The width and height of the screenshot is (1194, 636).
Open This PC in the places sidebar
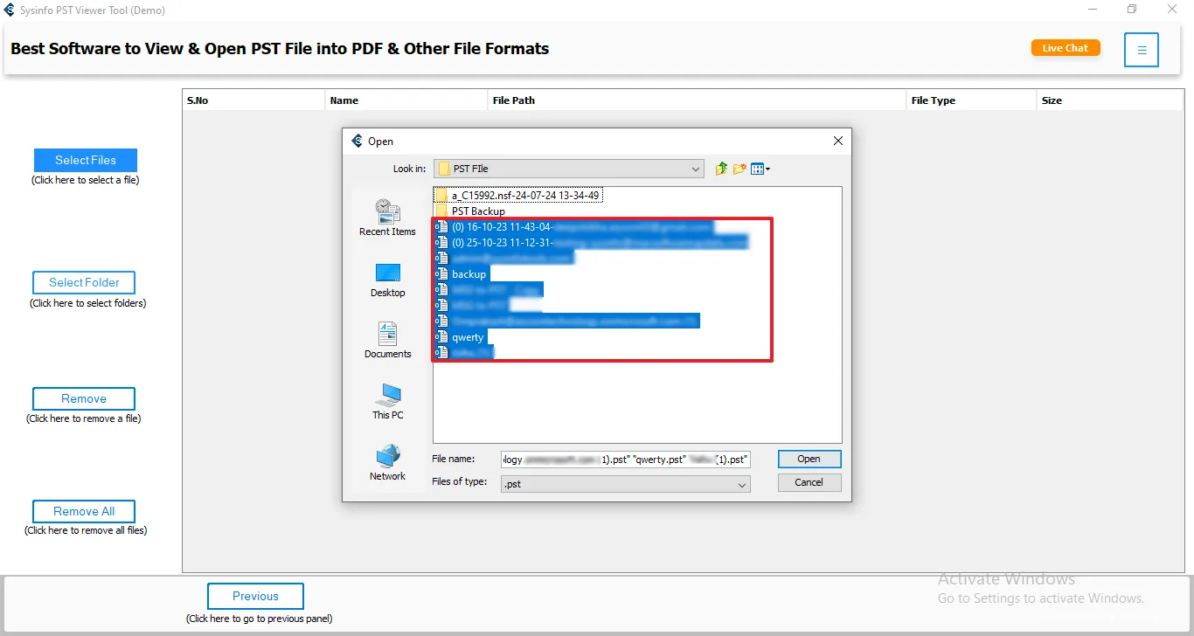pos(387,402)
